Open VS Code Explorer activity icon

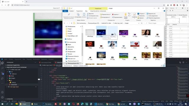[x=2, y=63]
